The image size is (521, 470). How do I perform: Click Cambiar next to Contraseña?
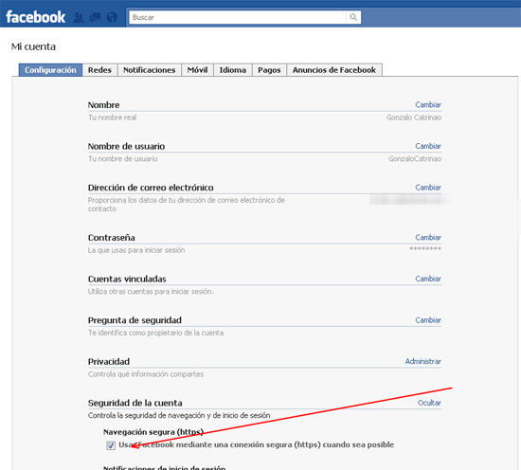pyautogui.click(x=428, y=237)
